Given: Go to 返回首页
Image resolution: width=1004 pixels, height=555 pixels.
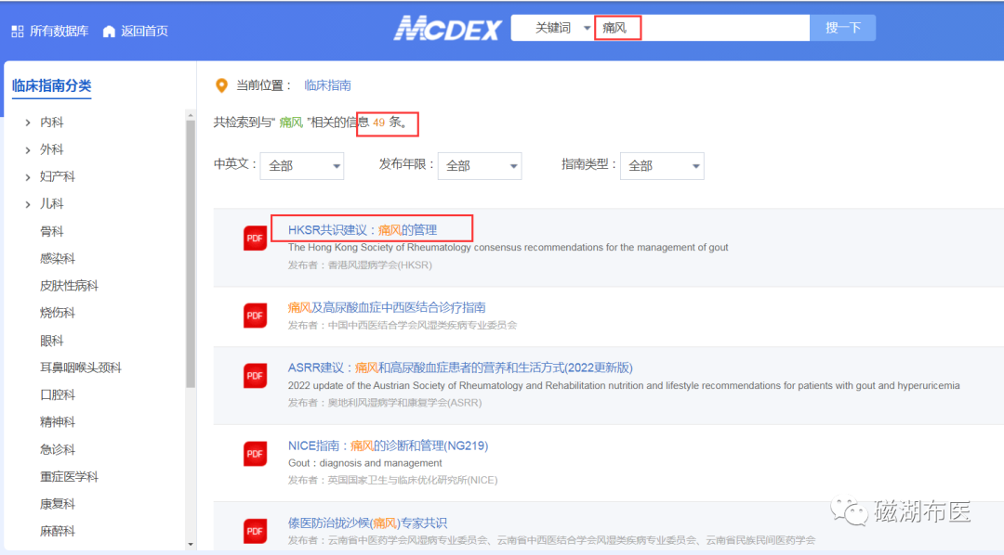Looking at the screenshot, I should 144,32.
